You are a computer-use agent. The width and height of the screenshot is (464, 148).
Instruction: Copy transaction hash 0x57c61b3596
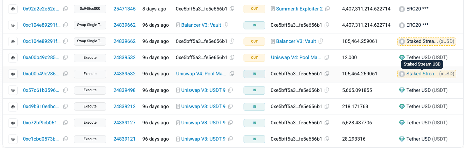point(65,90)
